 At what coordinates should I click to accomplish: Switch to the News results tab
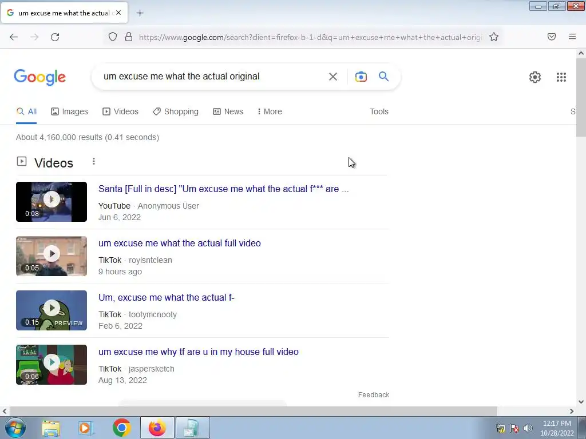point(228,111)
